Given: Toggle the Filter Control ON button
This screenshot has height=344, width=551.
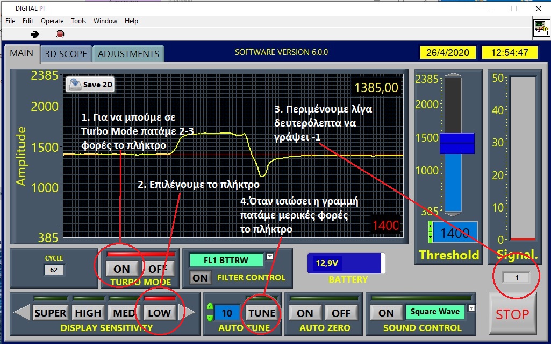Looking at the screenshot, I should pyautogui.click(x=200, y=278).
